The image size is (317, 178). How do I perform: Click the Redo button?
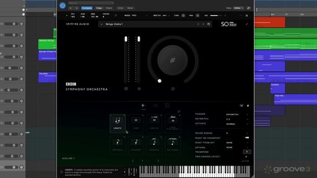tap(130, 8)
